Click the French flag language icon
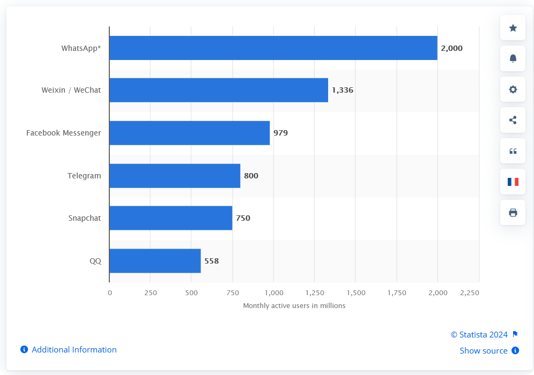534x375 pixels. pyautogui.click(x=513, y=182)
